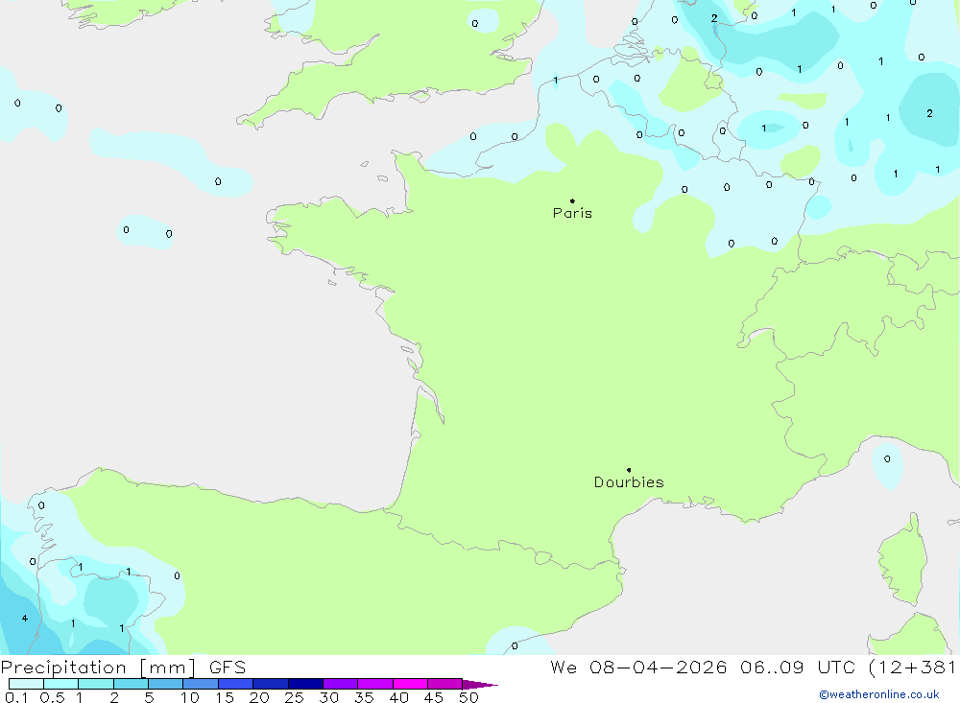Image resolution: width=960 pixels, height=703 pixels.
Task: Click the legend scale label '10'
Action: 190,697
